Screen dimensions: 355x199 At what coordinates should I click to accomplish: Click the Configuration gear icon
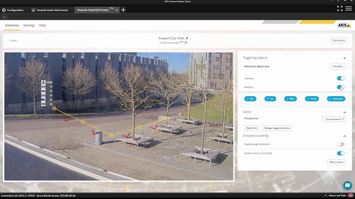click(x=4, y=10)
